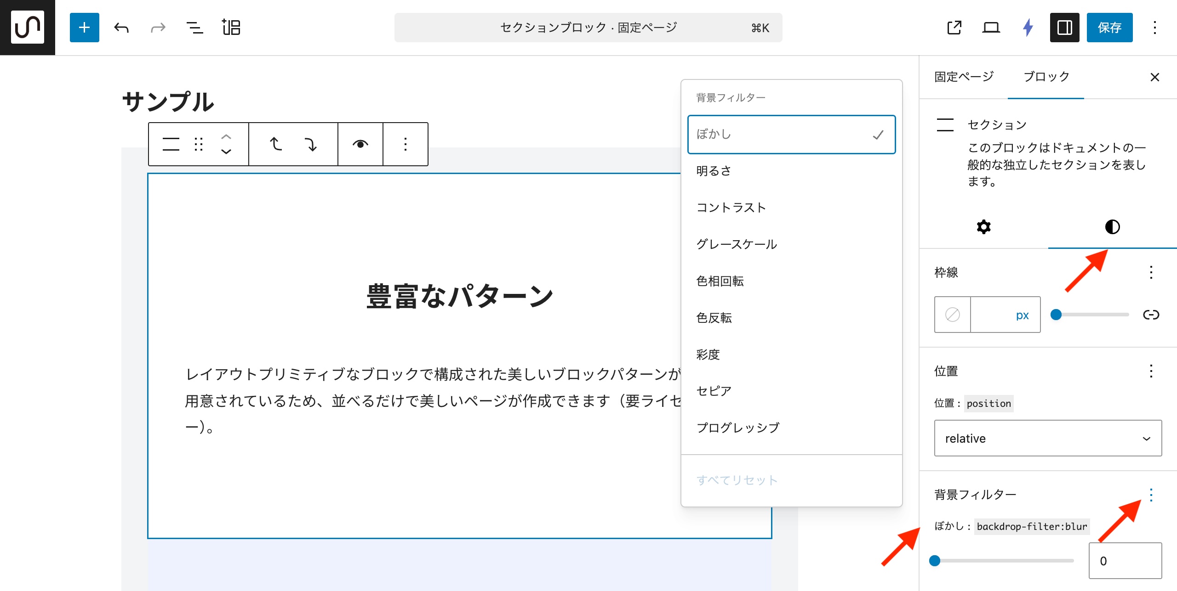Select グレースケール from the filter menu
This screenshot has height=591, width=1177.
click(x=737, y=244)
